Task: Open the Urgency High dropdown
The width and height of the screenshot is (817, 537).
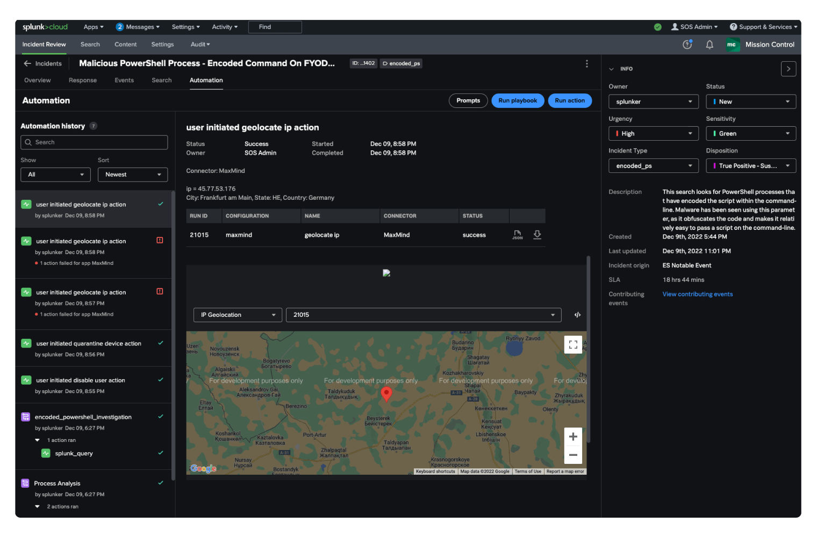Action: coord(653,134)
